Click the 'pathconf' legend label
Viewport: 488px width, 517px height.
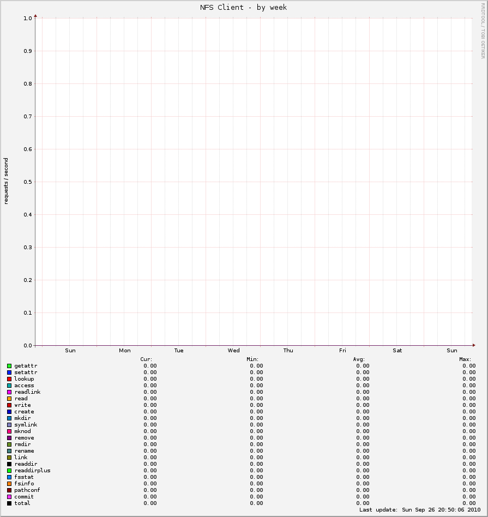tap(27, 490)
